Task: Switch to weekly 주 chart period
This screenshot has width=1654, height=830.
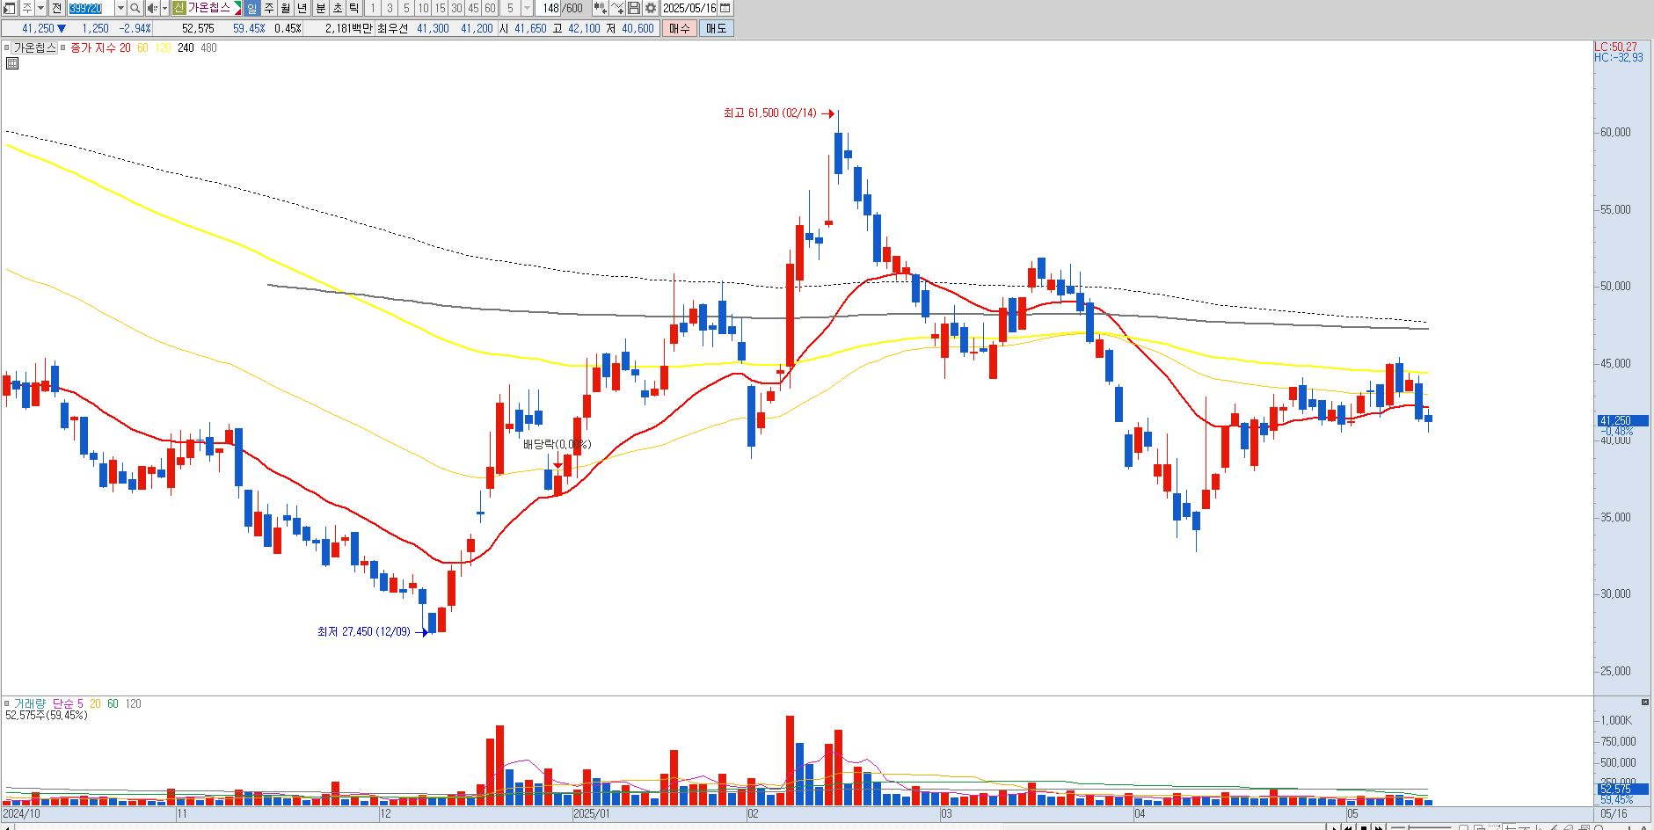Action: 269,8
